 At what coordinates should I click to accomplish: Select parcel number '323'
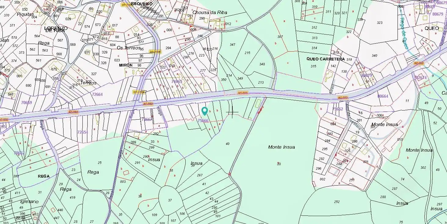click(x=380, y=23)
